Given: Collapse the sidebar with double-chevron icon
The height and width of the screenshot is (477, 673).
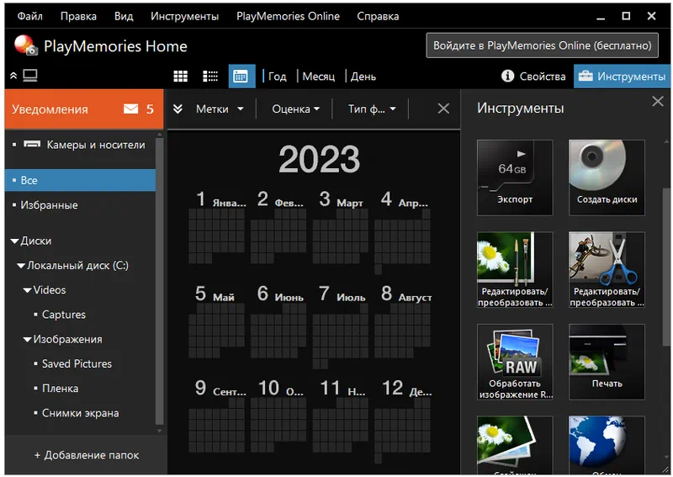Looking at the screenshot, I should (13, 76).
